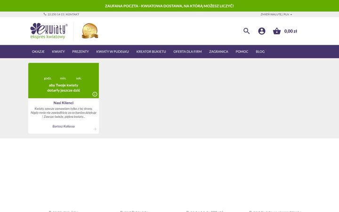Viewport: 339px width, 212px height.
Task: Expand the ZMIEŃ WALUTĘ PLN currency dropdown
Action: click(x=276, y=14)
